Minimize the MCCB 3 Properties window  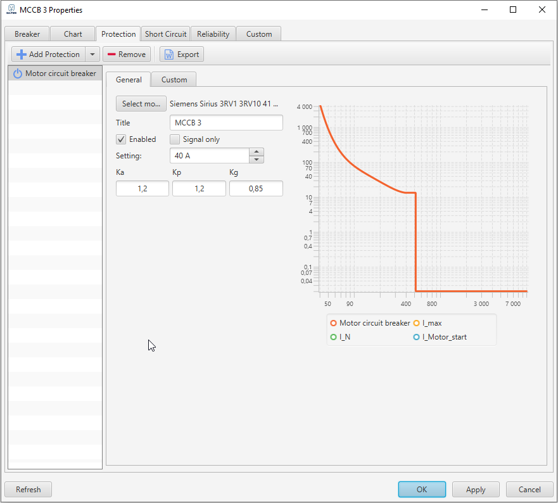point(485,10)
